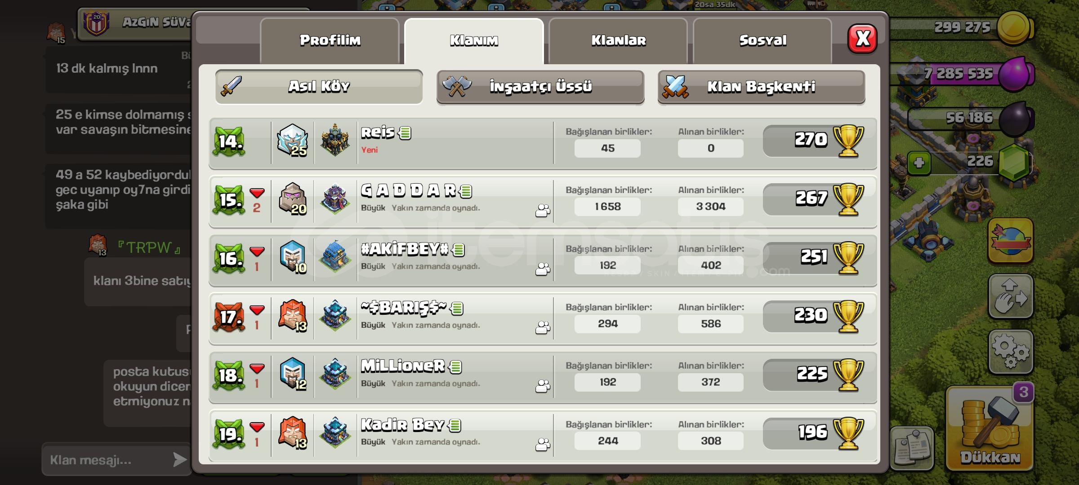
Task: Select member Kadir Bey row
Action: [x=543, y=435]
